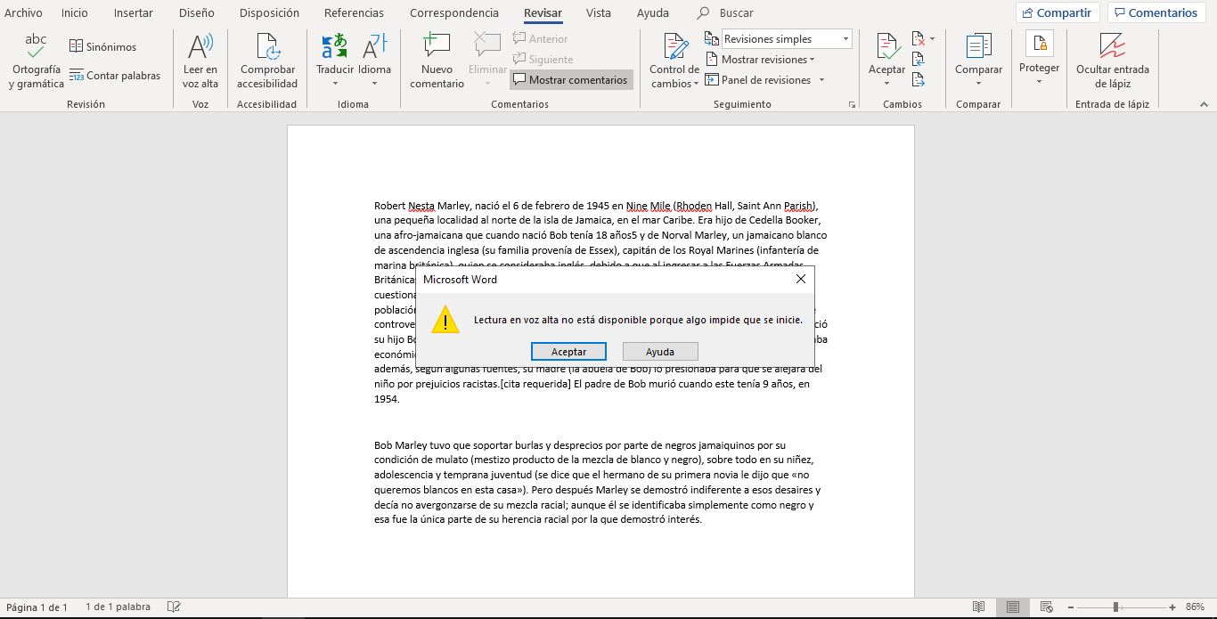
Task: Go to next change icon in Cambios
Action: coord(919,79)
